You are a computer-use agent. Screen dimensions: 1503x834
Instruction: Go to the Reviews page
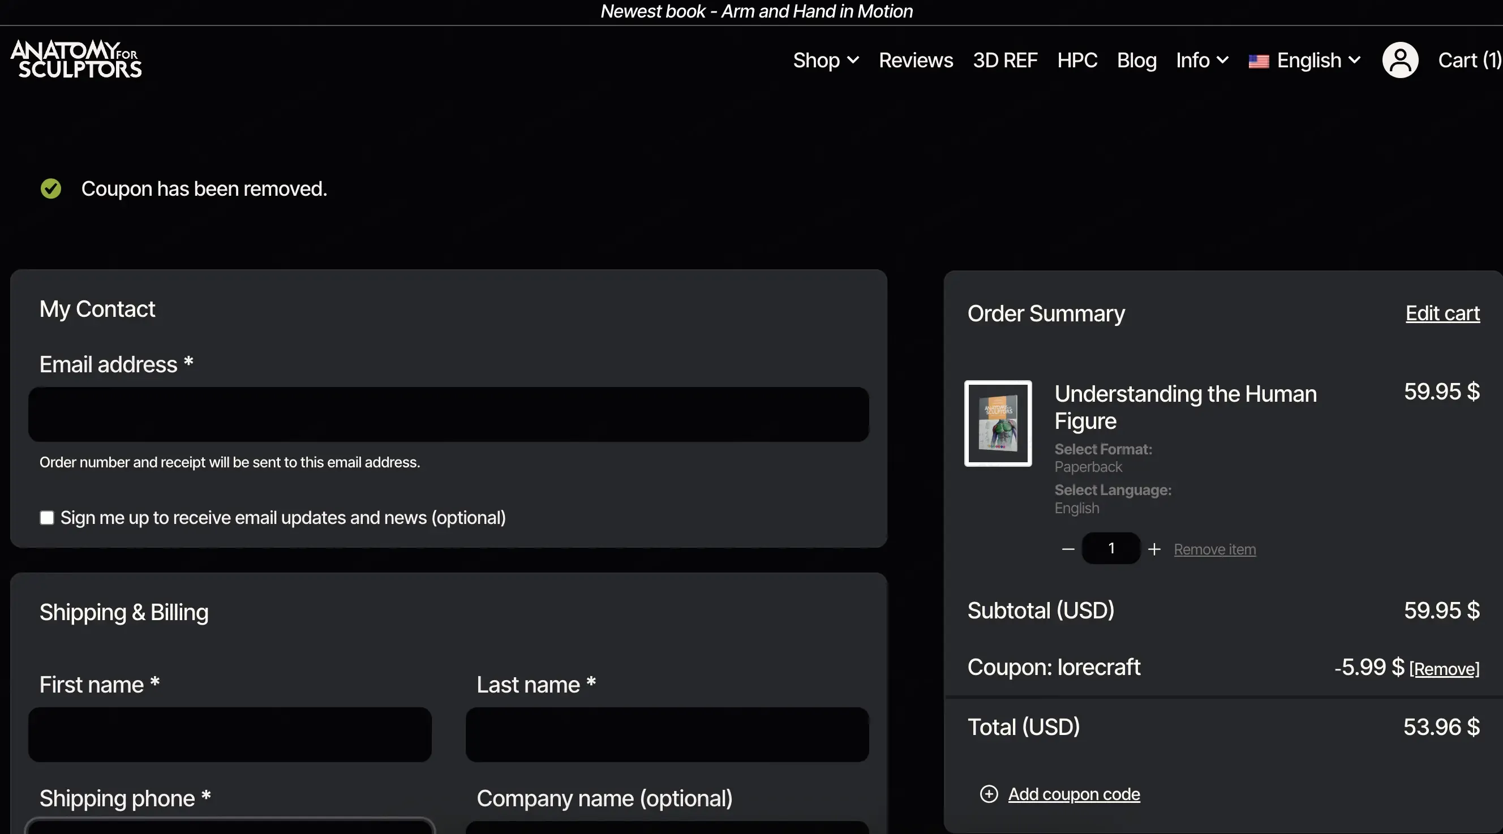pyautogui.click(x=916, y=60)
